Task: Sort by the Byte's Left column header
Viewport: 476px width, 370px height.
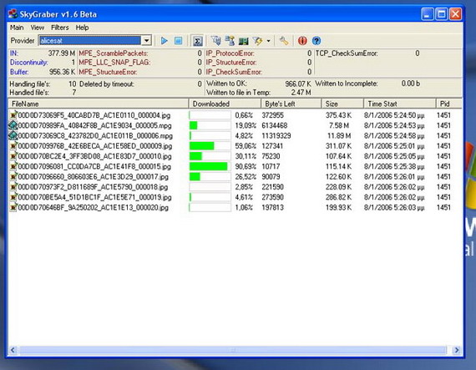Action: (291, 104)
